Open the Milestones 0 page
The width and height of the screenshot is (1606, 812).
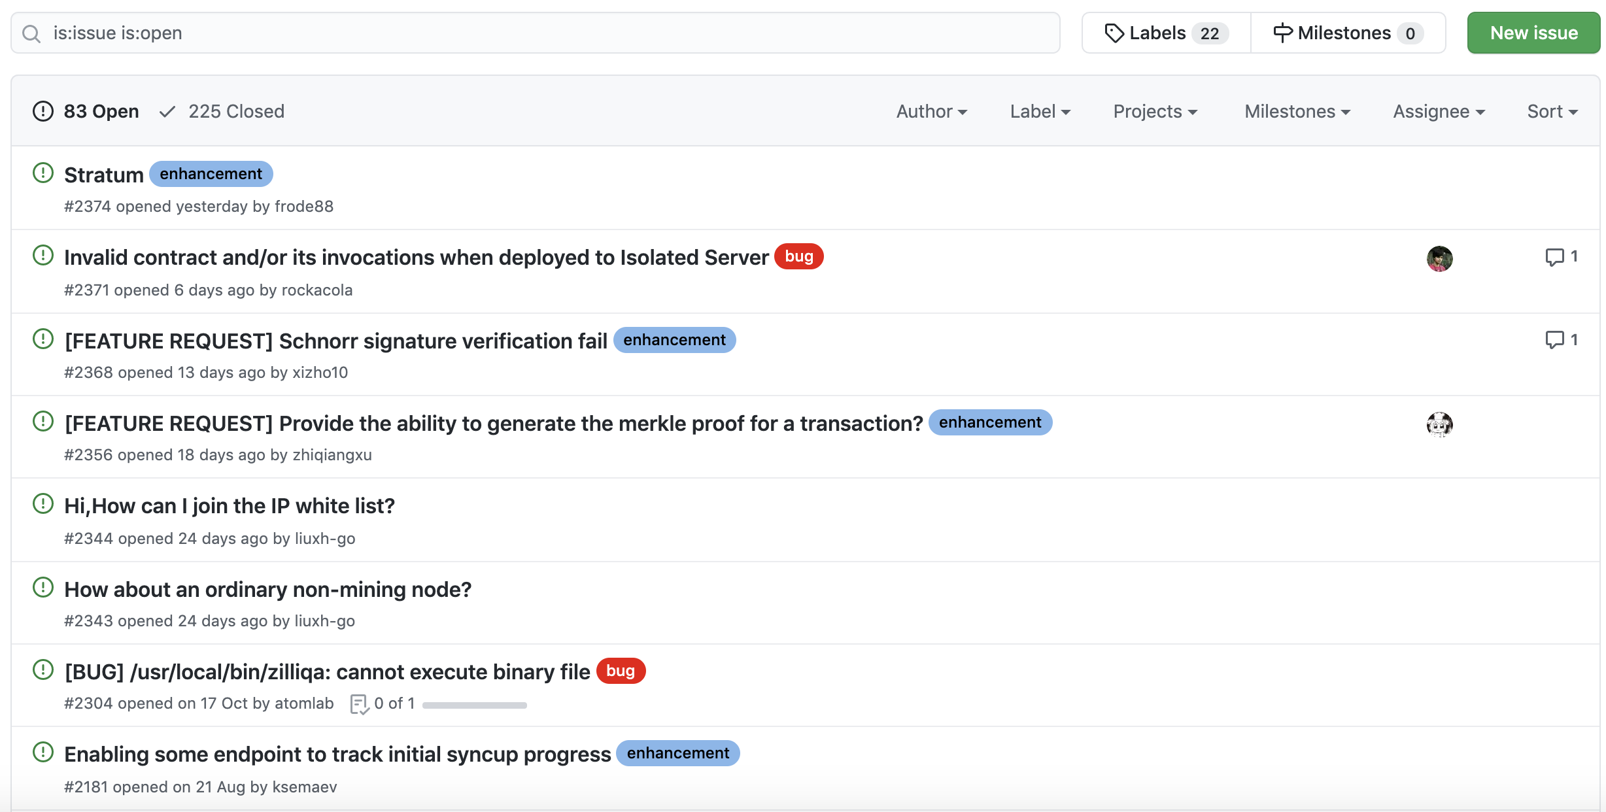click(1347, 33)
